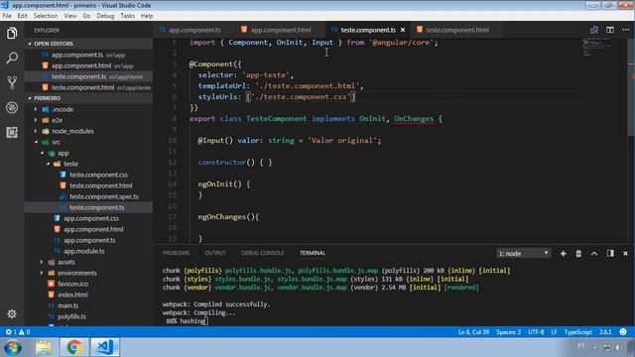The height and width of the screenshot is (357, 635).
Task: Click the TypeScript version 2.6.1
Action: coord(605,332)
